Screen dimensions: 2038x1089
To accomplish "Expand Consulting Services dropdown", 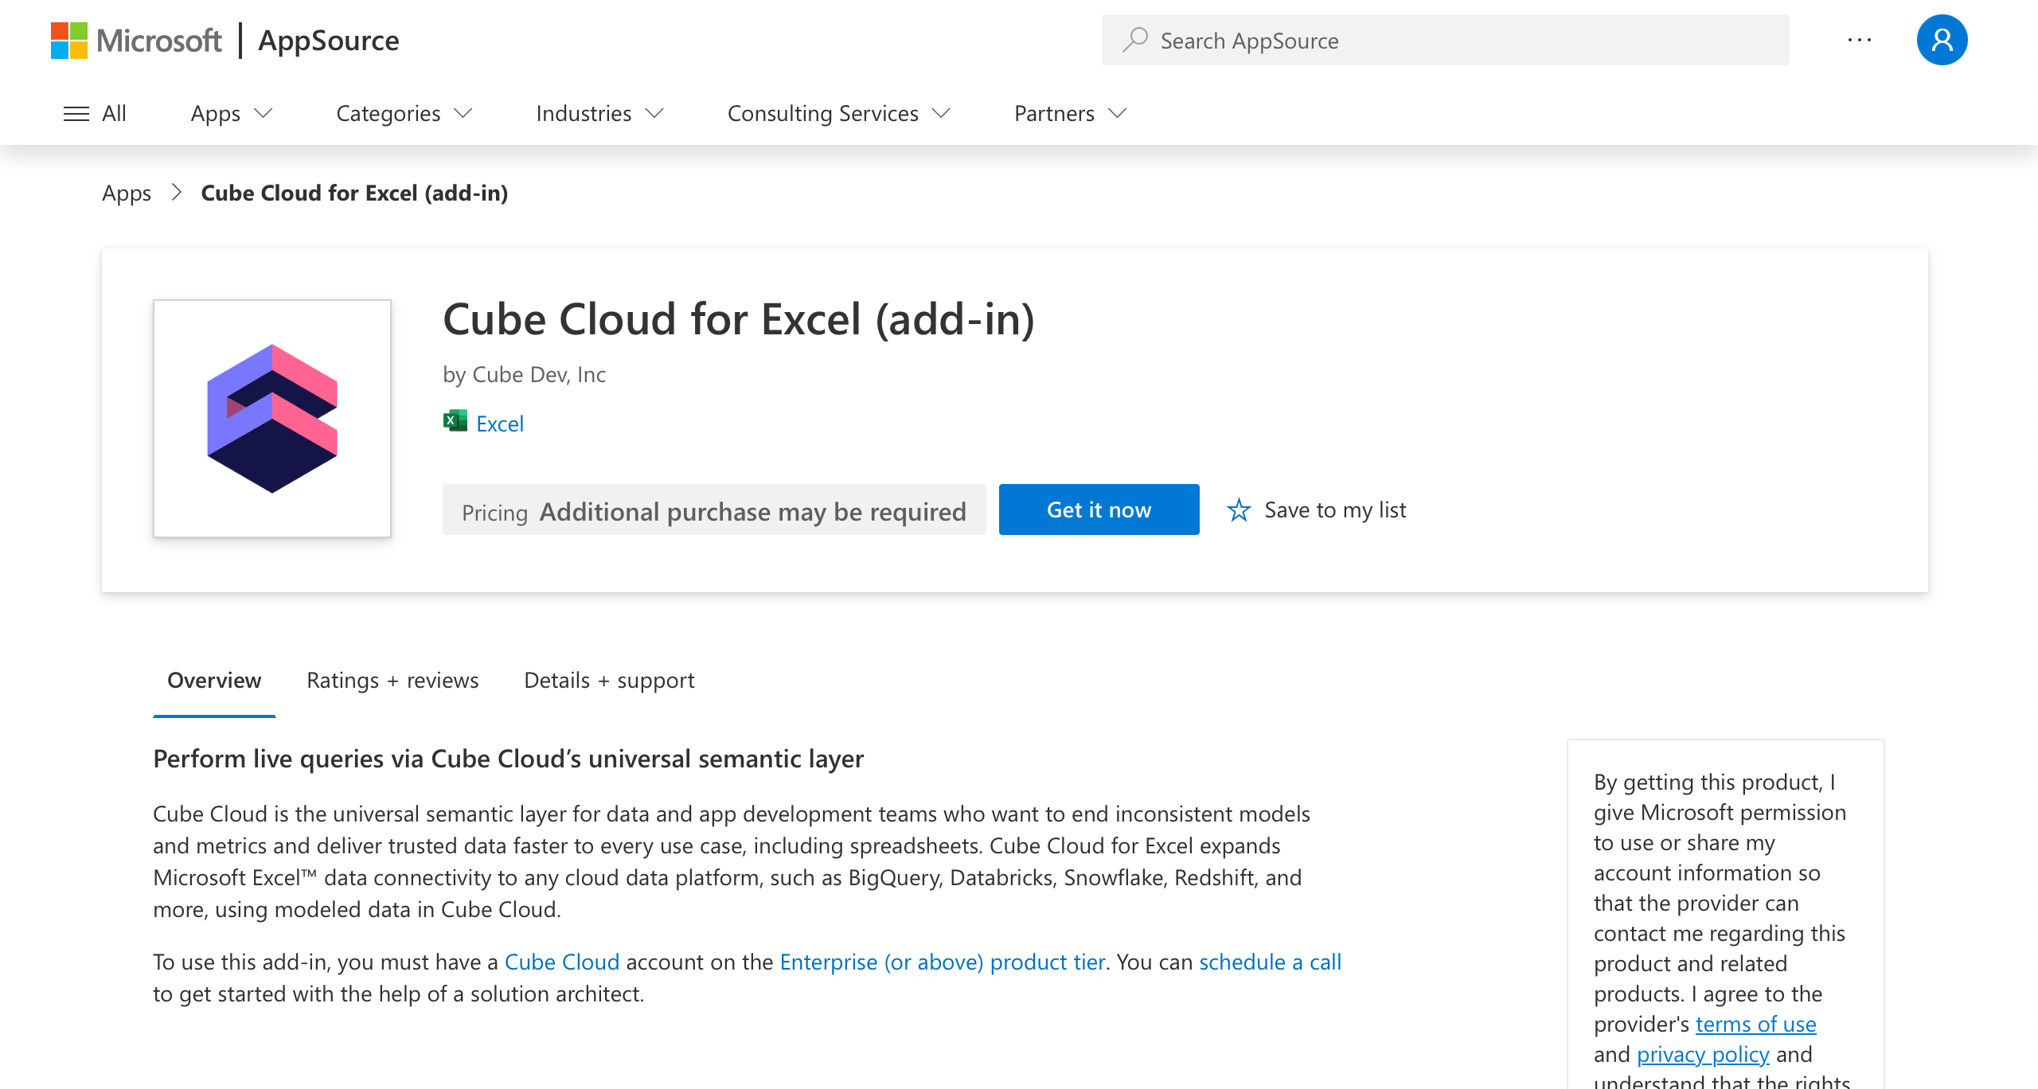I will point(838,114).
